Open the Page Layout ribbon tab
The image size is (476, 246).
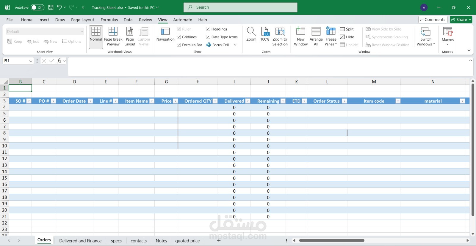[82, 20]
